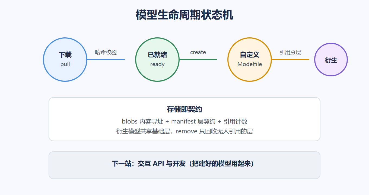The height and width of the screenshot is (195, 369).
Task: Click the create transition label
Action: pos(198,52)
